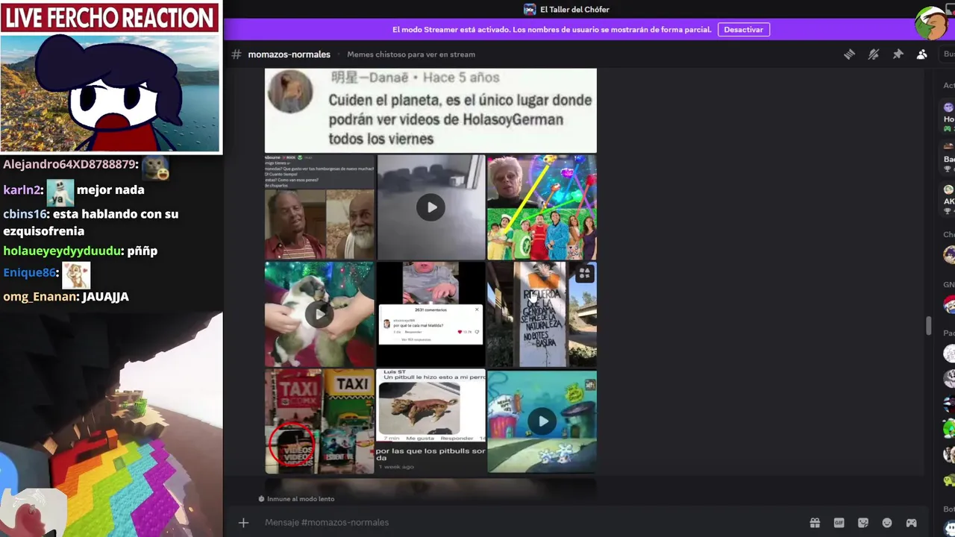The height and width of the screenshot is (537, 955).
Task: Click the channel topic Memes chistoso text
Action: 410,54
